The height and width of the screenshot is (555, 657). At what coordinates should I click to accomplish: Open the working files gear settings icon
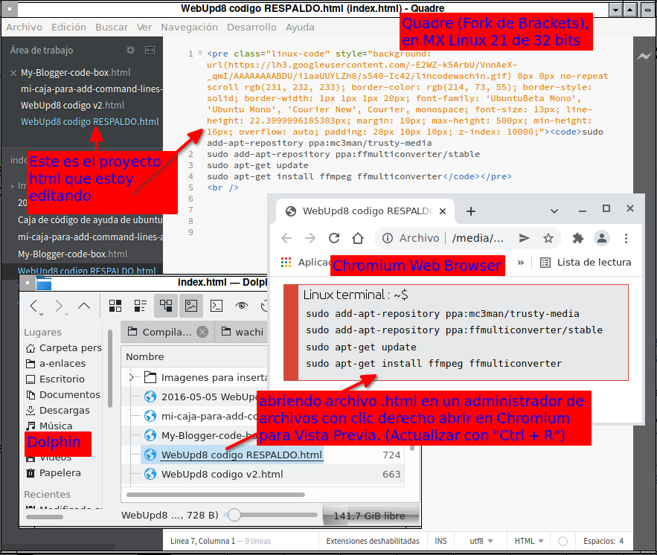[131, 51]
